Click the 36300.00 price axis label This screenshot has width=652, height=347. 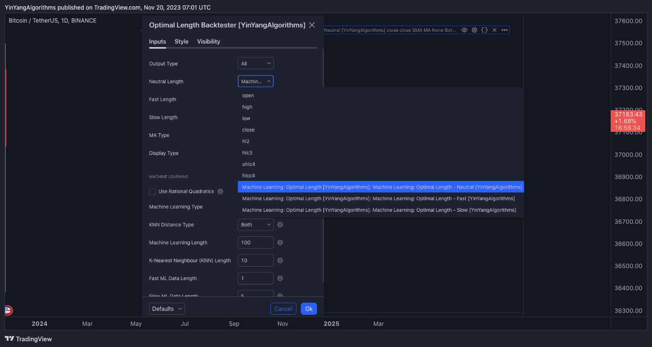[628, 310]
